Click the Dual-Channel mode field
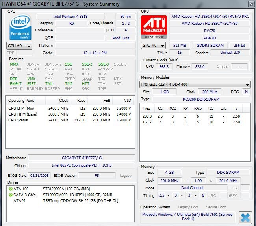The image size is (256, 226). (192, 188)
